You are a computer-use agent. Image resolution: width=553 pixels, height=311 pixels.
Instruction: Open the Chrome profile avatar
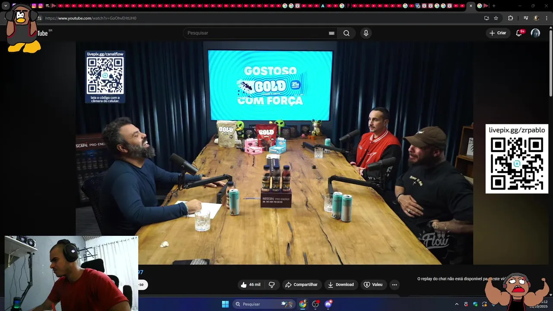tap(536, 18)
